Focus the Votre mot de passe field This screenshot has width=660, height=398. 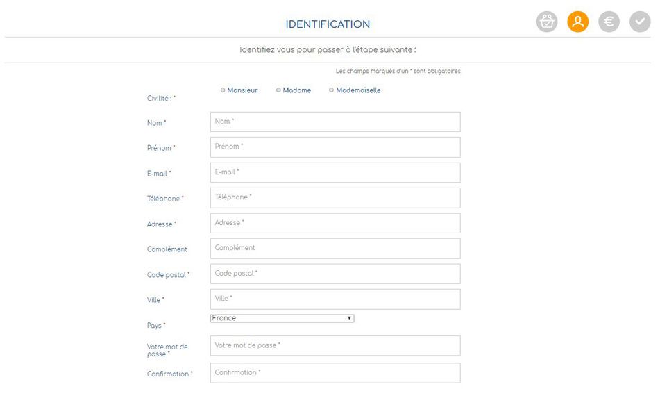tap(335, 345)
